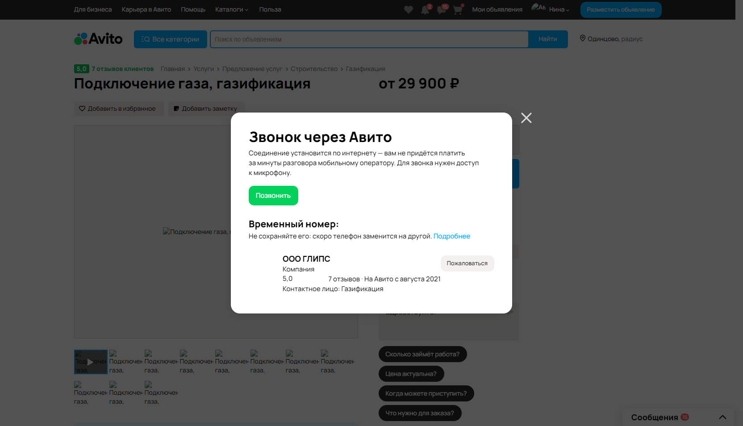Screen dimensions: 743x426
Task: Open messages chat bubble icon in header
Action: point(442,10)
